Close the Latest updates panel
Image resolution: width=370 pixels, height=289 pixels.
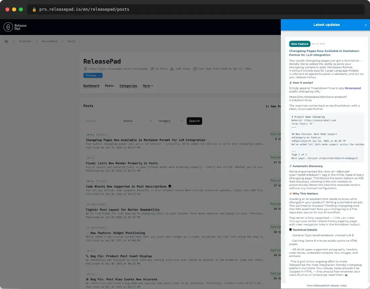point(366,25)
